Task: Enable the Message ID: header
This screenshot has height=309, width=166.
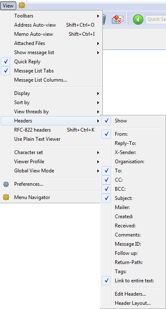Action: pos(133,244)
